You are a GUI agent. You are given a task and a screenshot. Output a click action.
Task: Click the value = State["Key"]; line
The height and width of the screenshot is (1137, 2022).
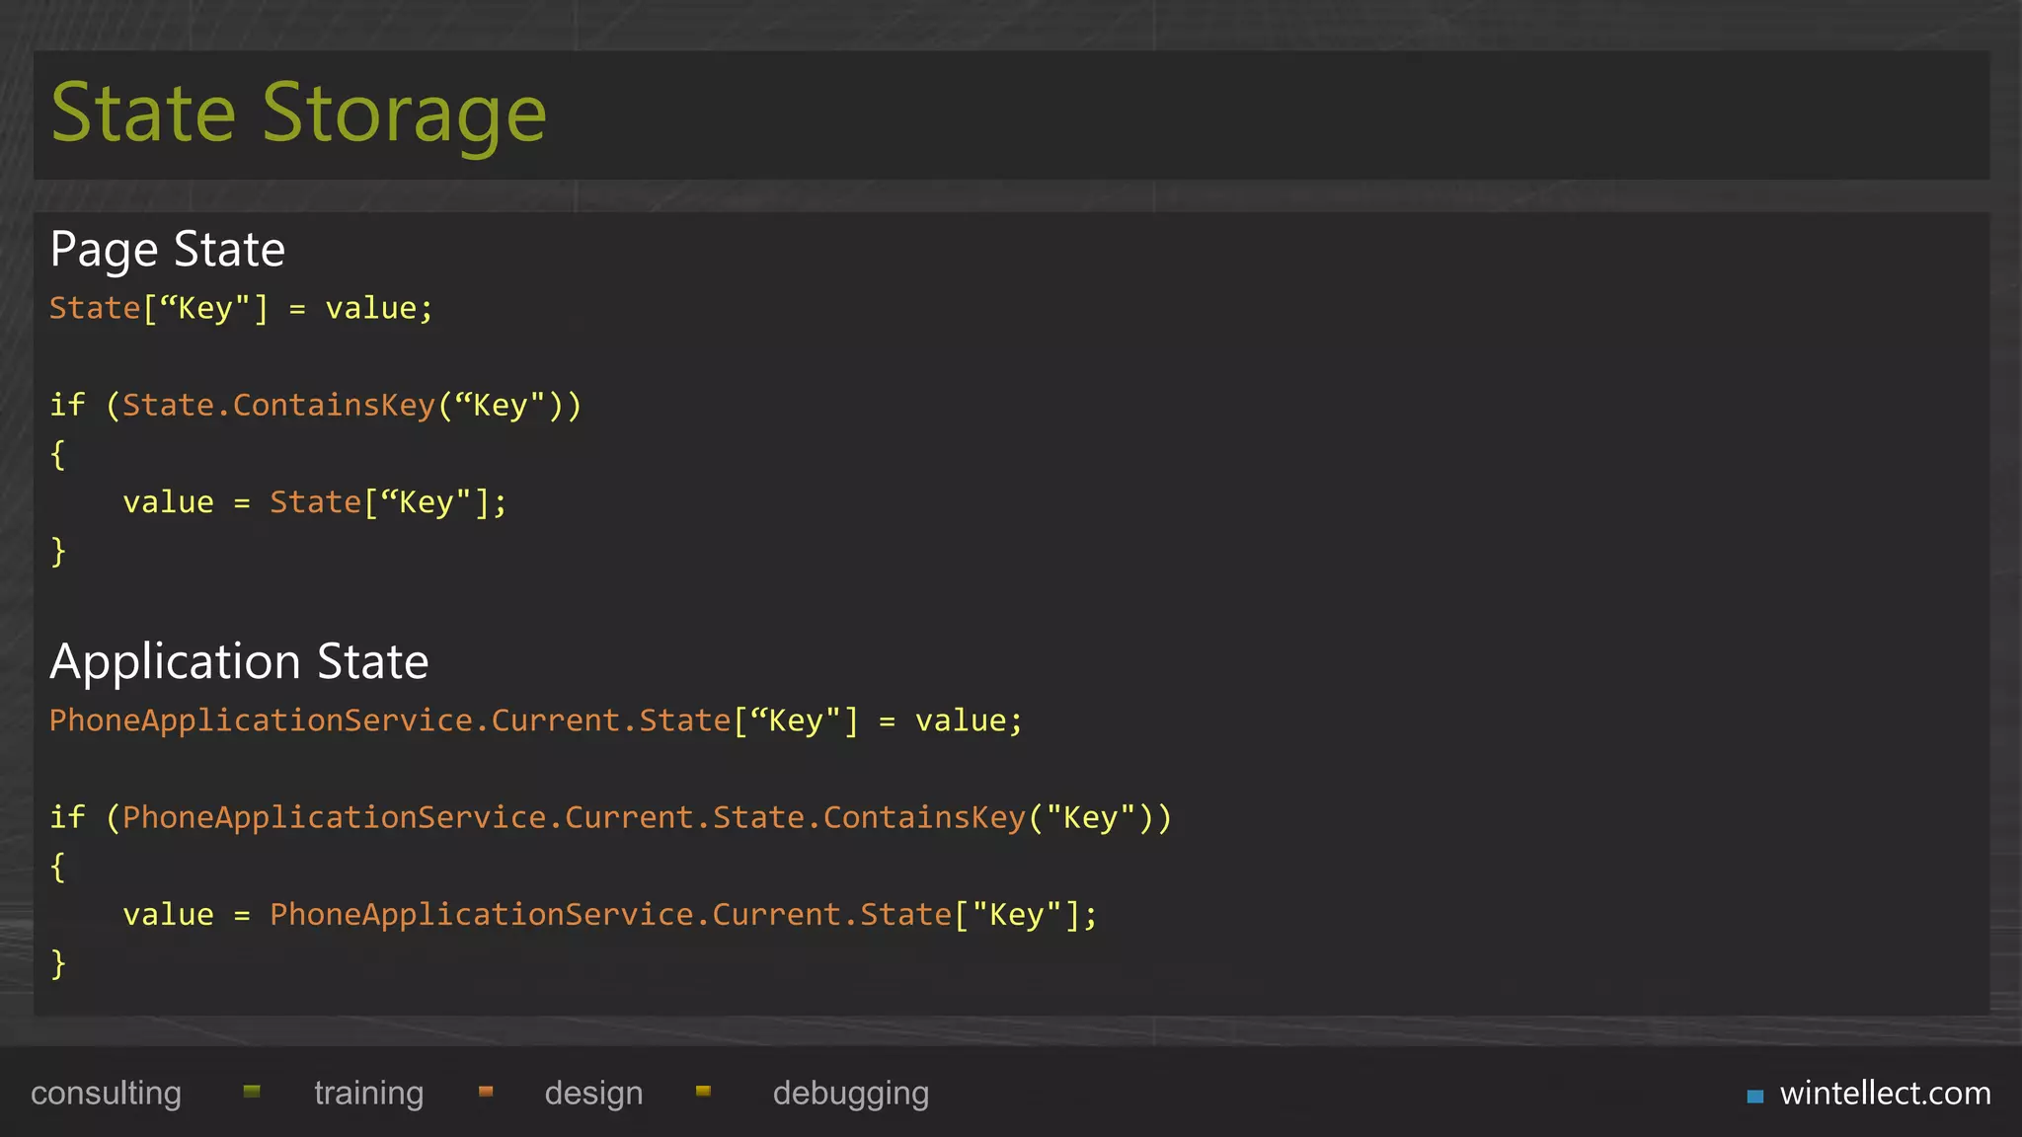pyautogui.click(x=314, y=502)
